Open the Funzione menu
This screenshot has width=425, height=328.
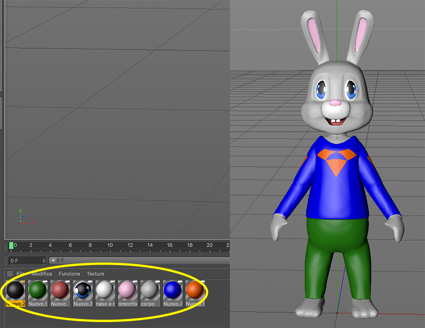[x=69, y=274]
